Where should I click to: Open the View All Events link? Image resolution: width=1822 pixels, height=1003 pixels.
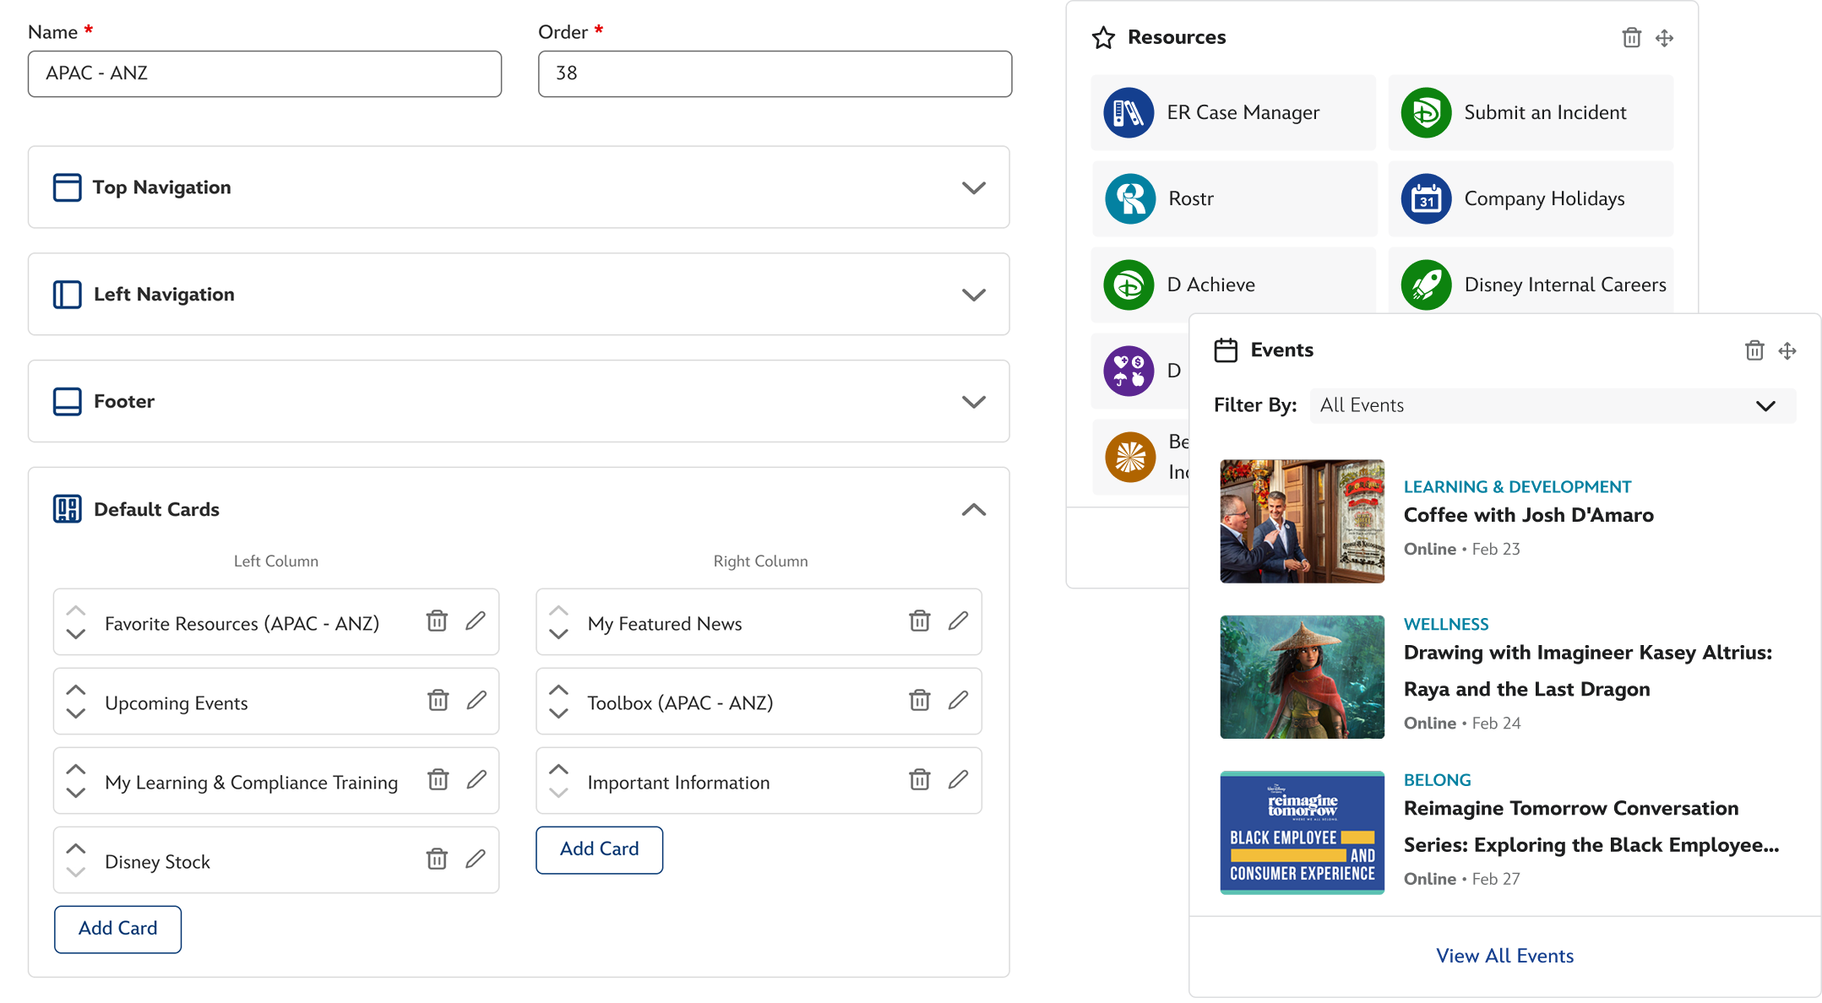pyautogui.click(x=1504, y=956)
